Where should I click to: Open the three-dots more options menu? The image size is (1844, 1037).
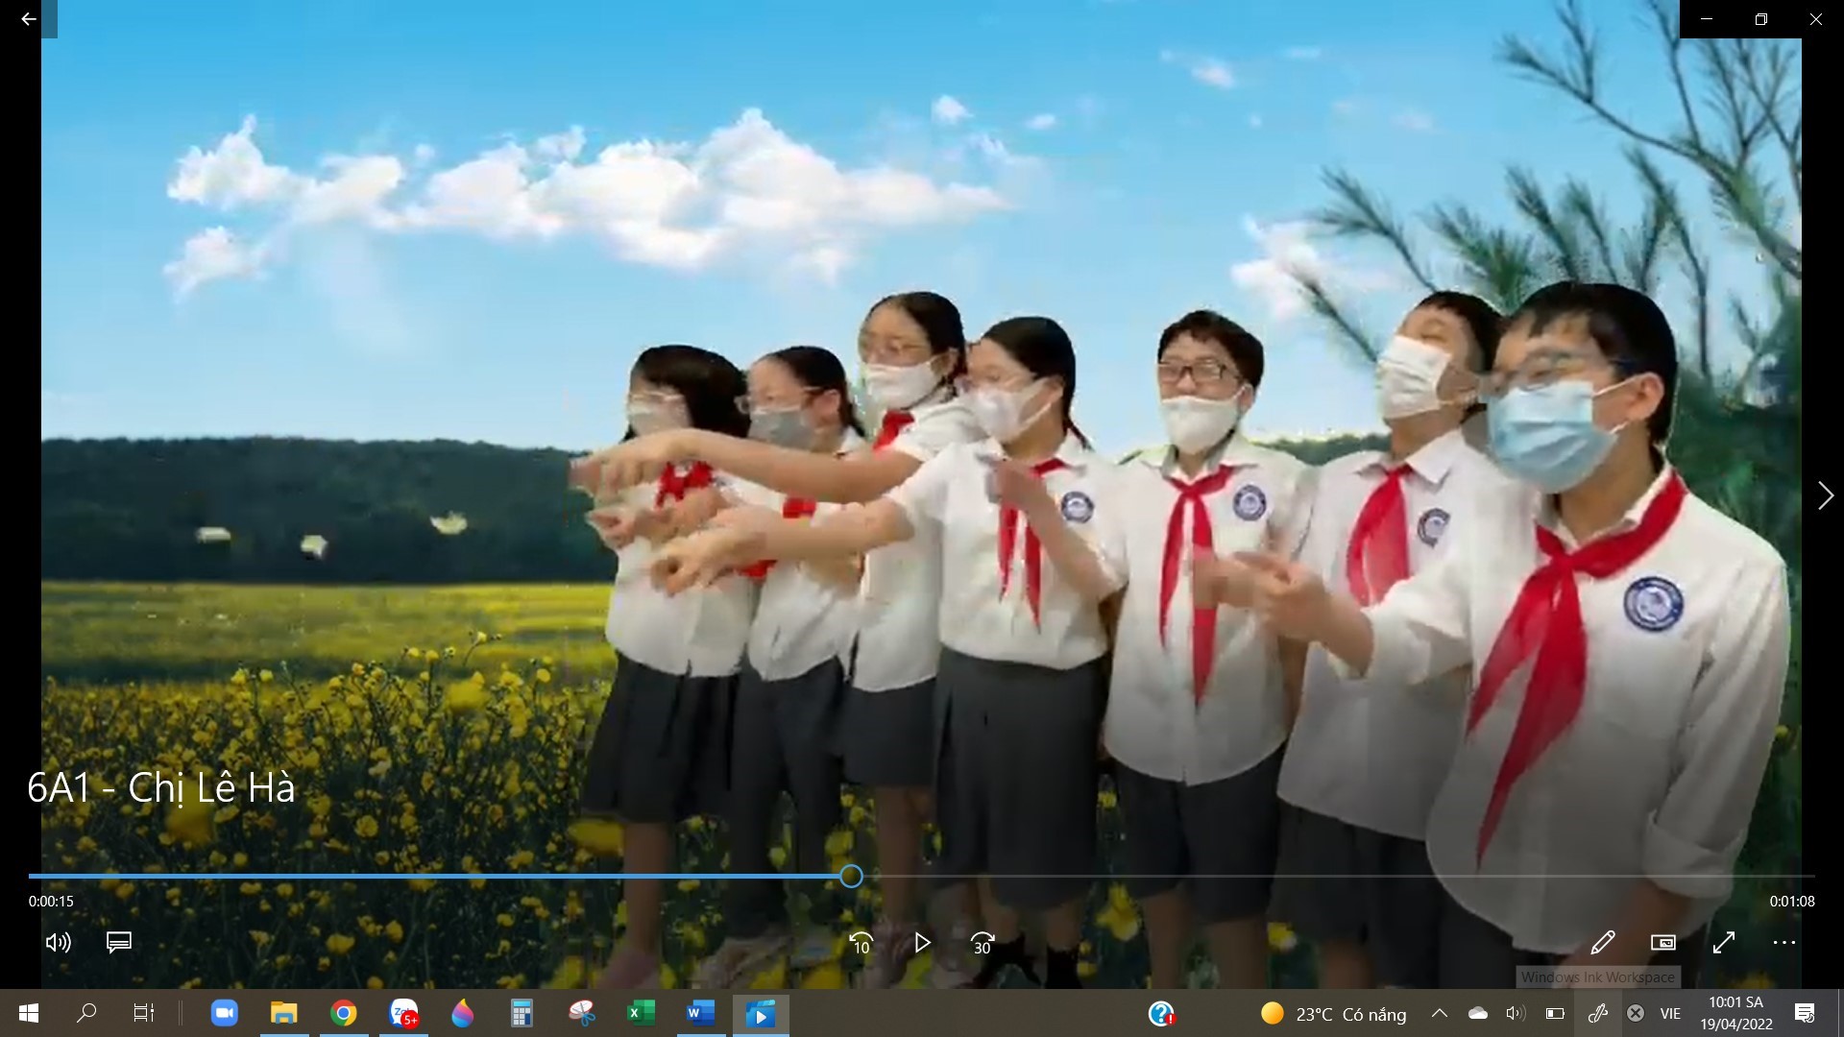(1783, 943)
